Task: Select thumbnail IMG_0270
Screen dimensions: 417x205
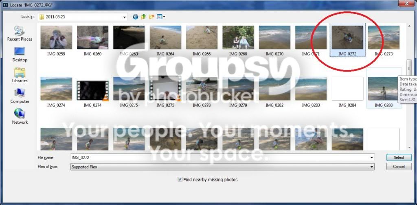Action: coord(275,37)
